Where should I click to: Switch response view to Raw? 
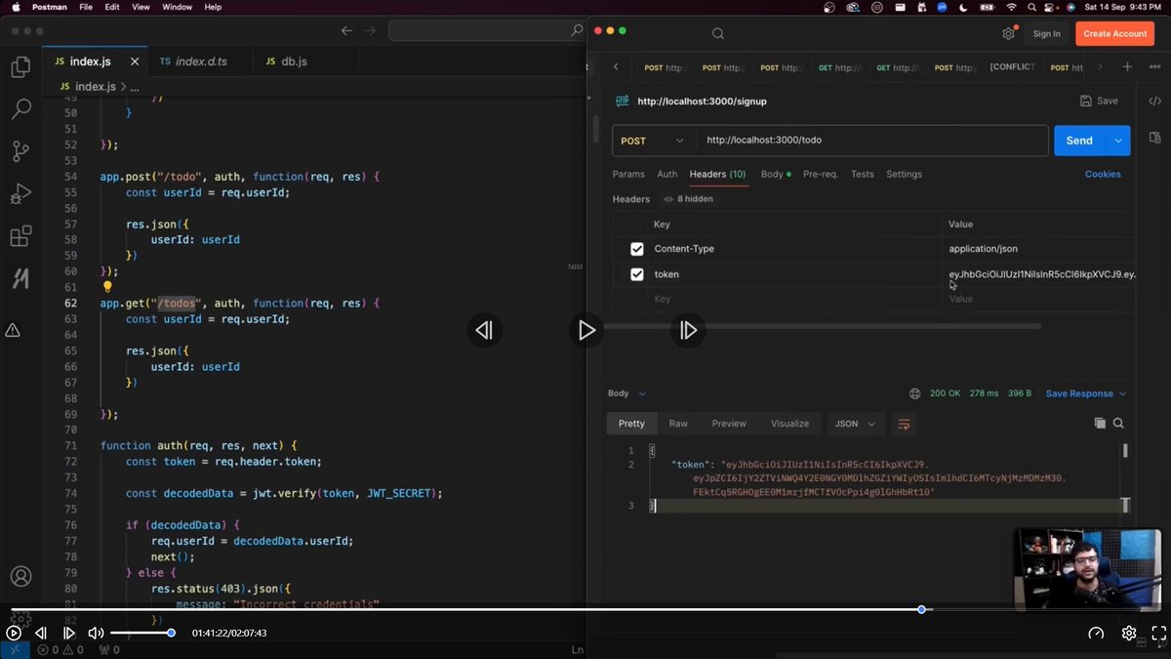[x=678, y=424]
